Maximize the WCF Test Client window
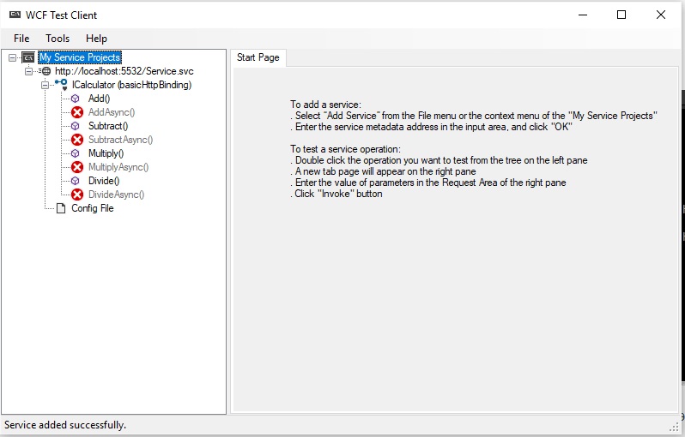This screenshot has width=685, height=437. pyautogui.click(x=621, y=15)
